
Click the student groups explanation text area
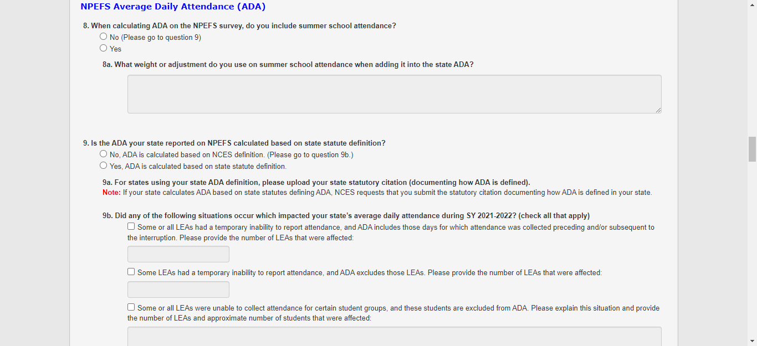tap(394, 336)
